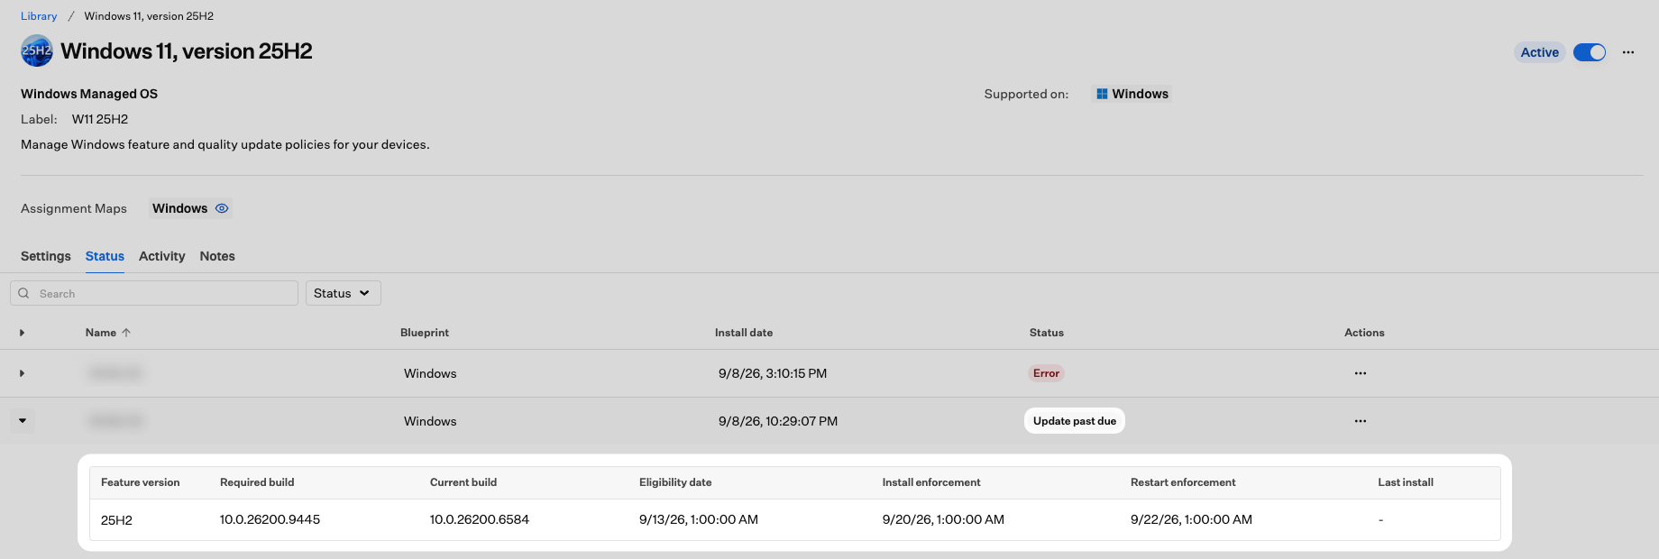The width and height of the screenshot is (1659, 559).
Task: Click the Install date column header
Action: pos(744,333)
